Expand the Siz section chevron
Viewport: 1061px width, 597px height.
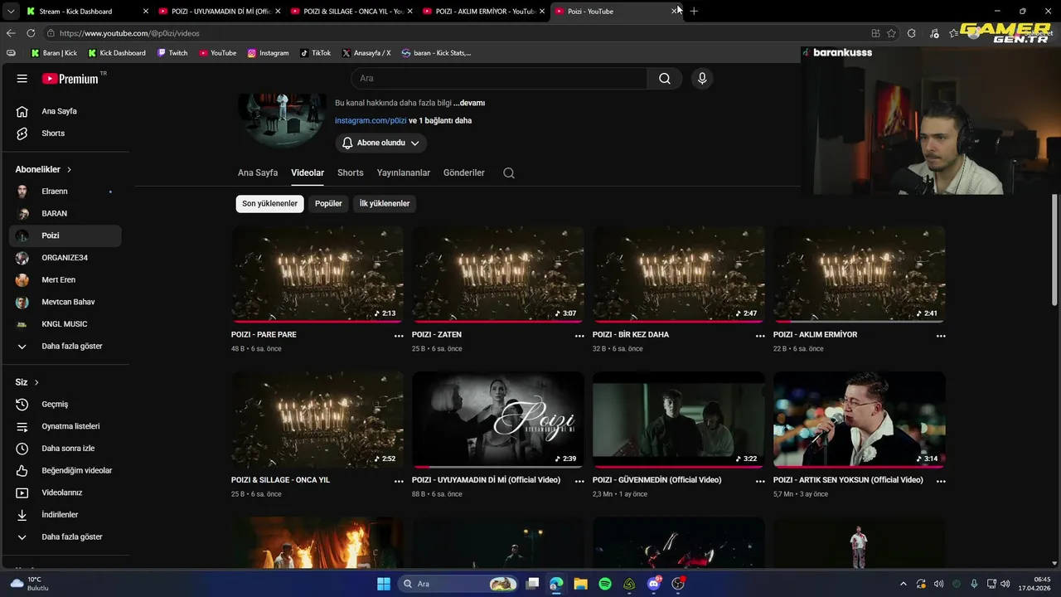tap(36, 382)
